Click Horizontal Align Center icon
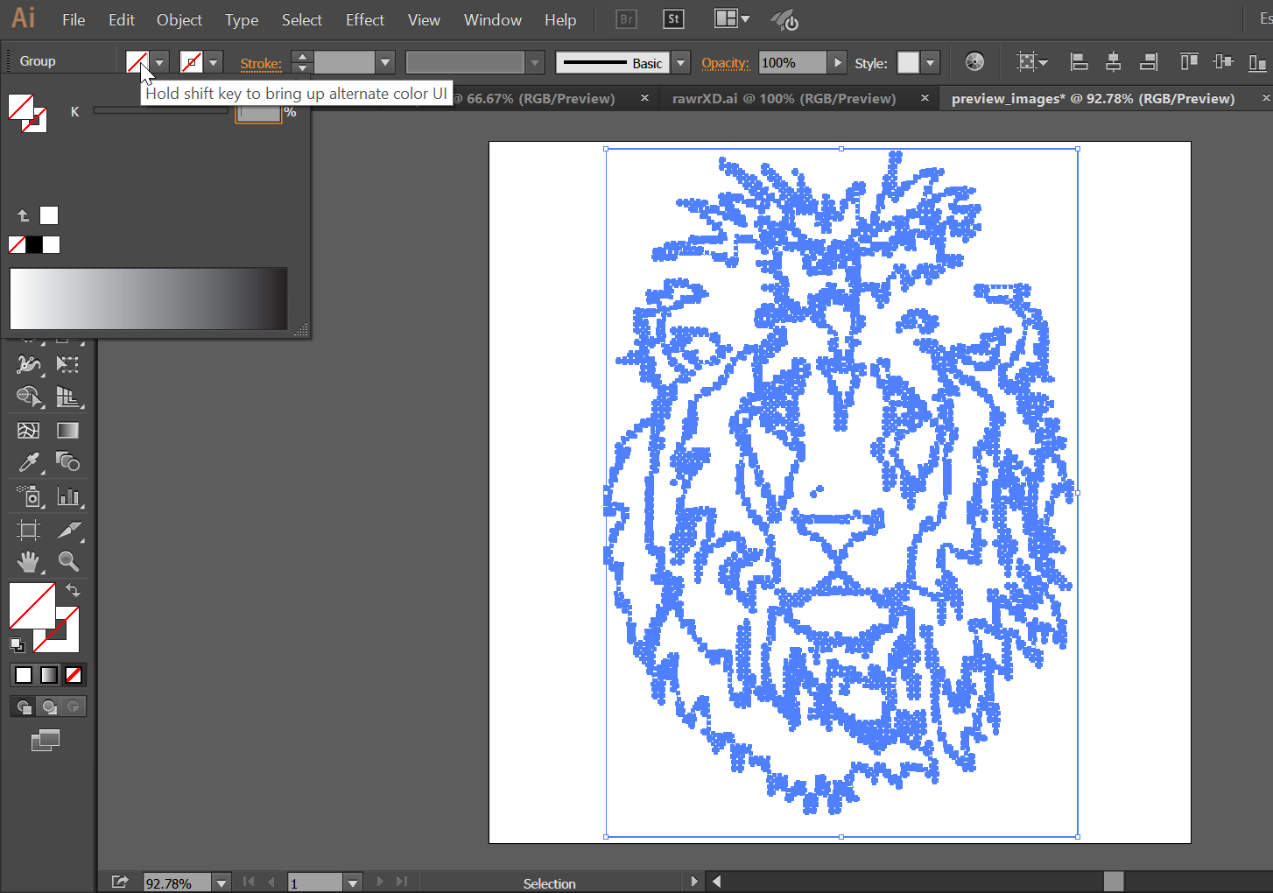The height and width of the screenshot is (893, 1273). 1114,62
